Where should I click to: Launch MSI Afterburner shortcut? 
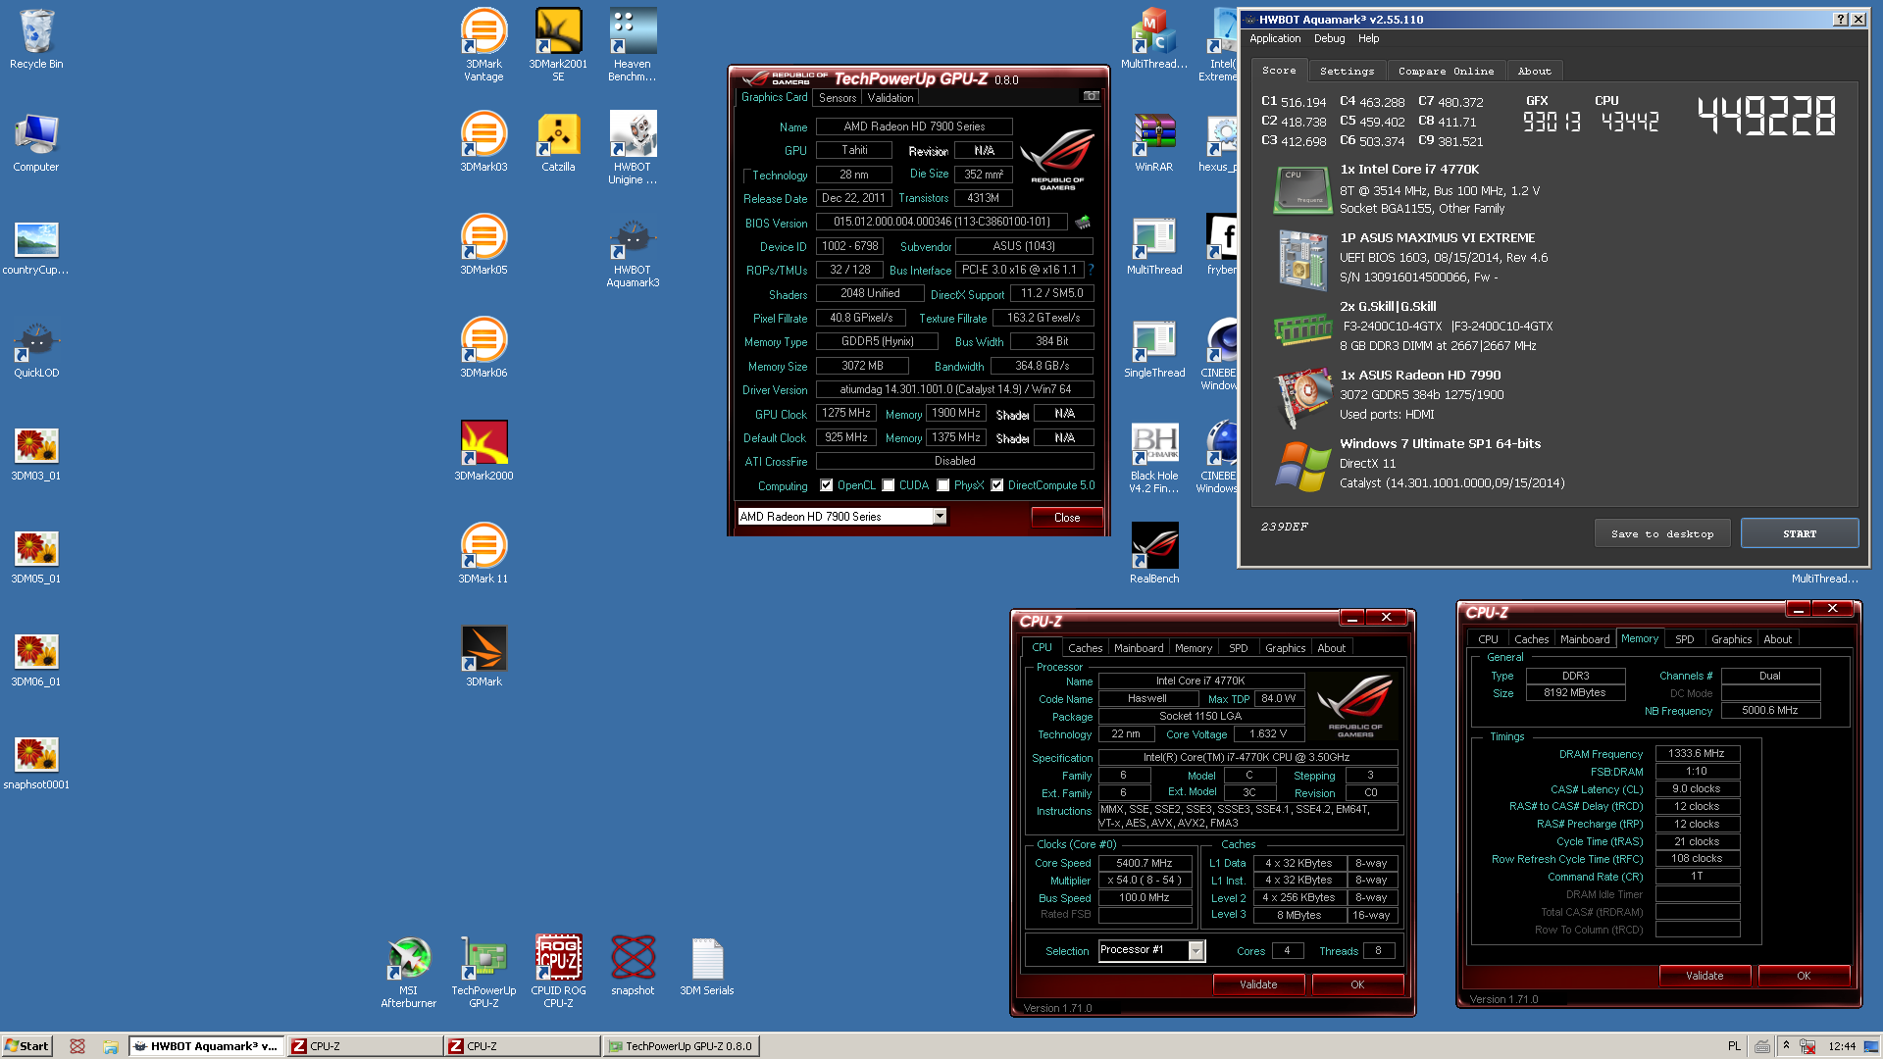point(409,973)
